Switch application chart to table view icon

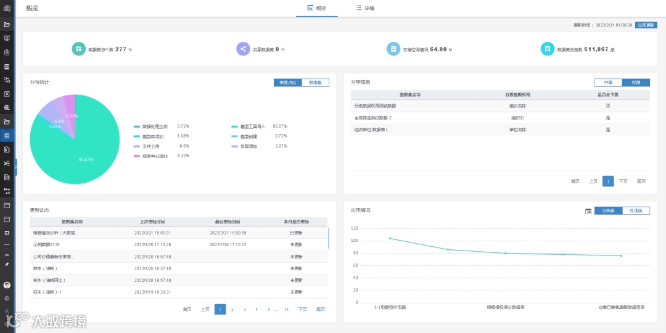tap(588, 211)
